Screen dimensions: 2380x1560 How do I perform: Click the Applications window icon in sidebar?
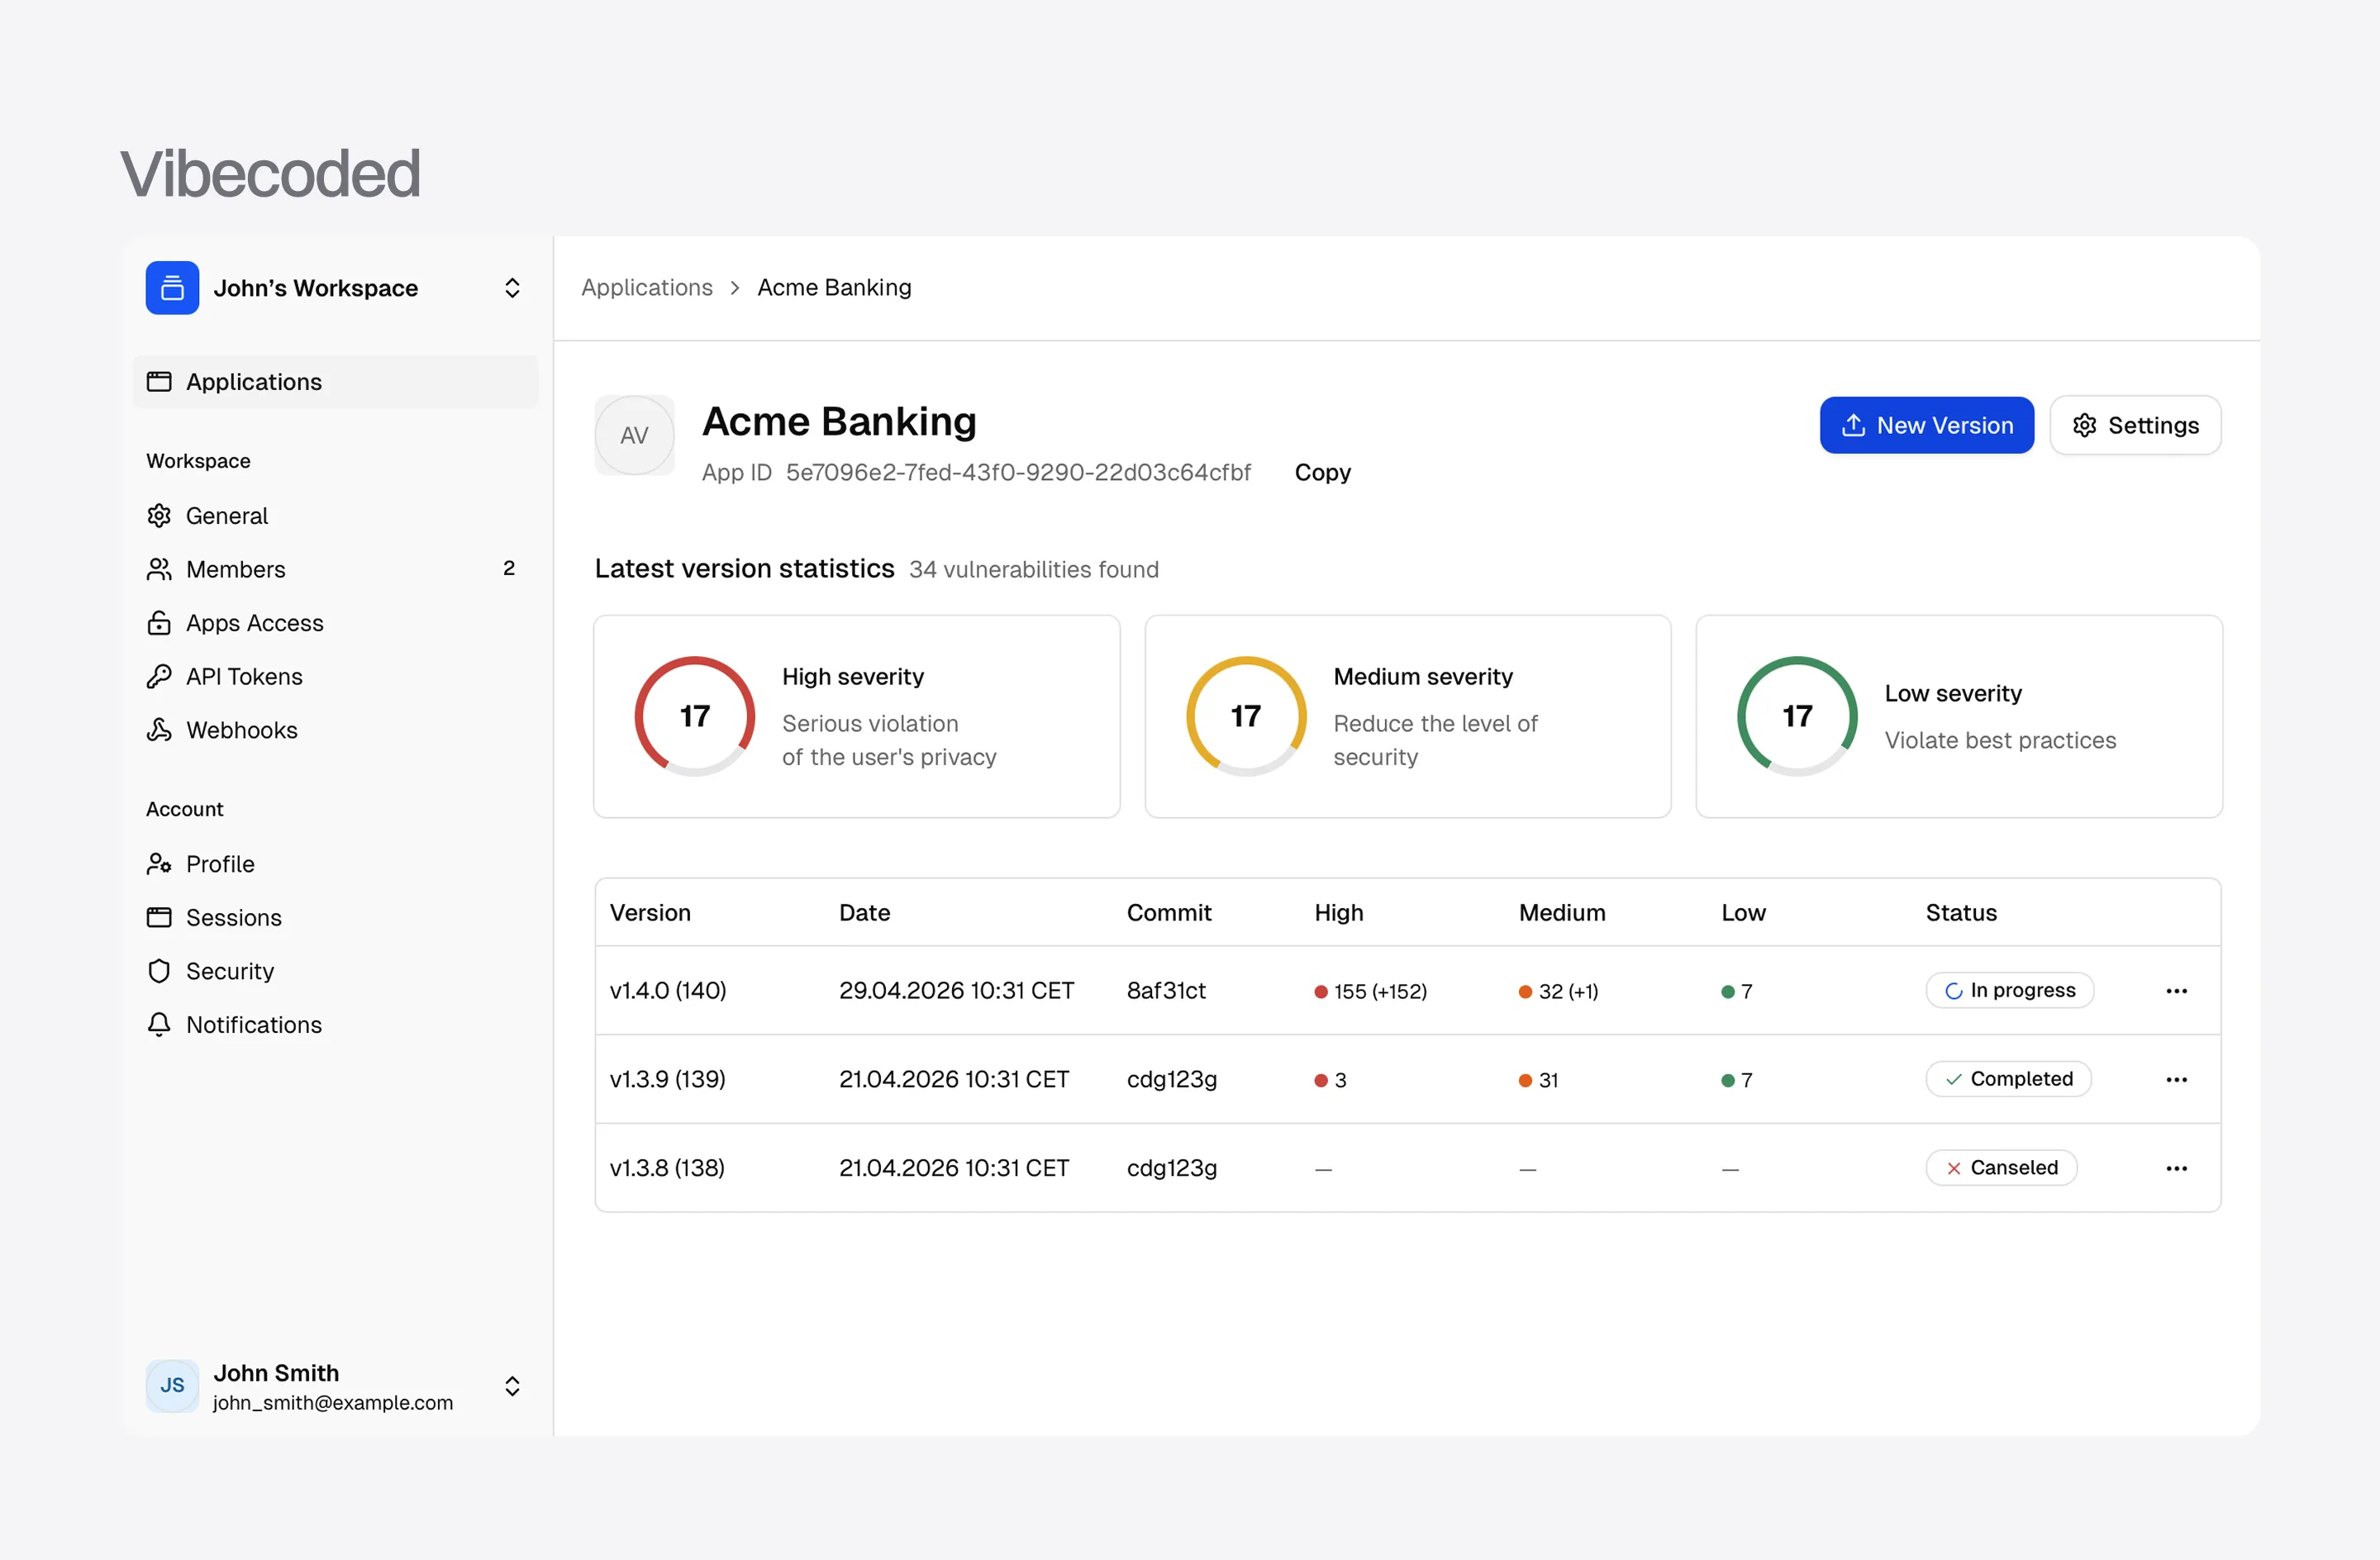(x=159, y=382)
